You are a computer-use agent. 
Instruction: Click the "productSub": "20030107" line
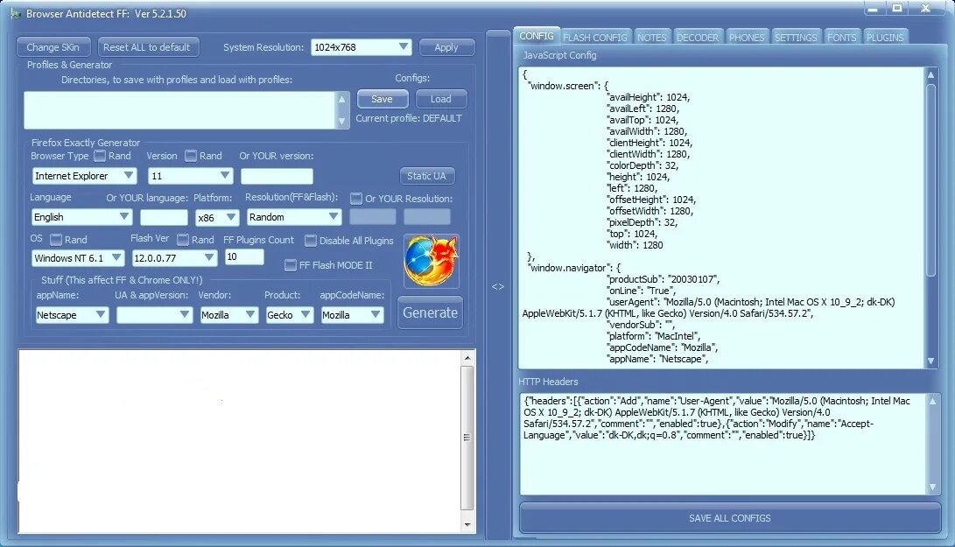[x=664, y=279]
